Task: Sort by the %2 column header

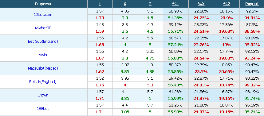Action: pos(227,4)
